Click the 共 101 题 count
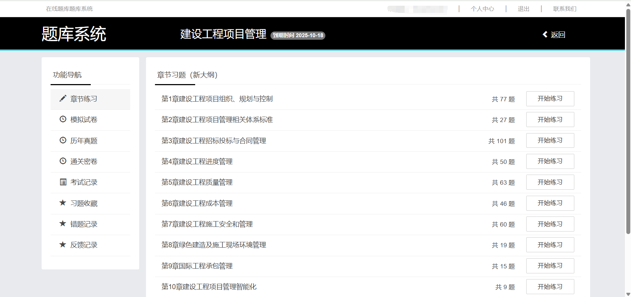 point(501,141)
